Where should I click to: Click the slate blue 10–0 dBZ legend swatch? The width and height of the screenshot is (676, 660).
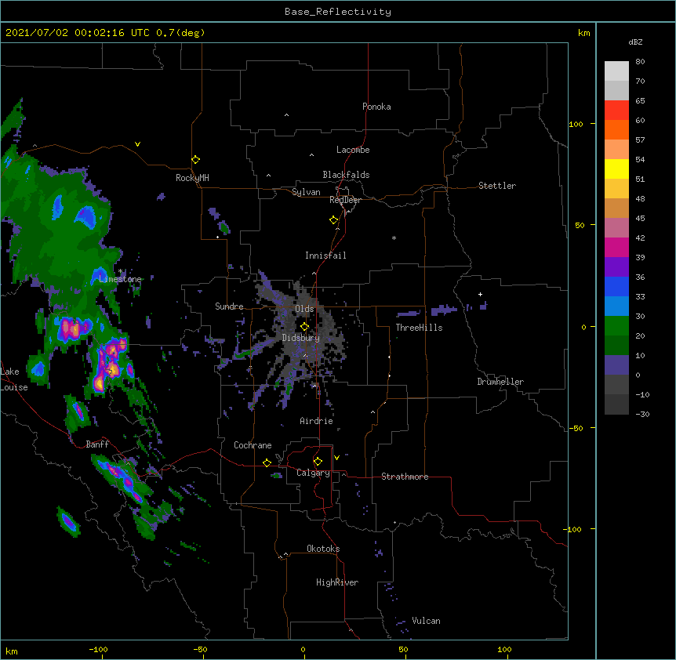[616, 365]
